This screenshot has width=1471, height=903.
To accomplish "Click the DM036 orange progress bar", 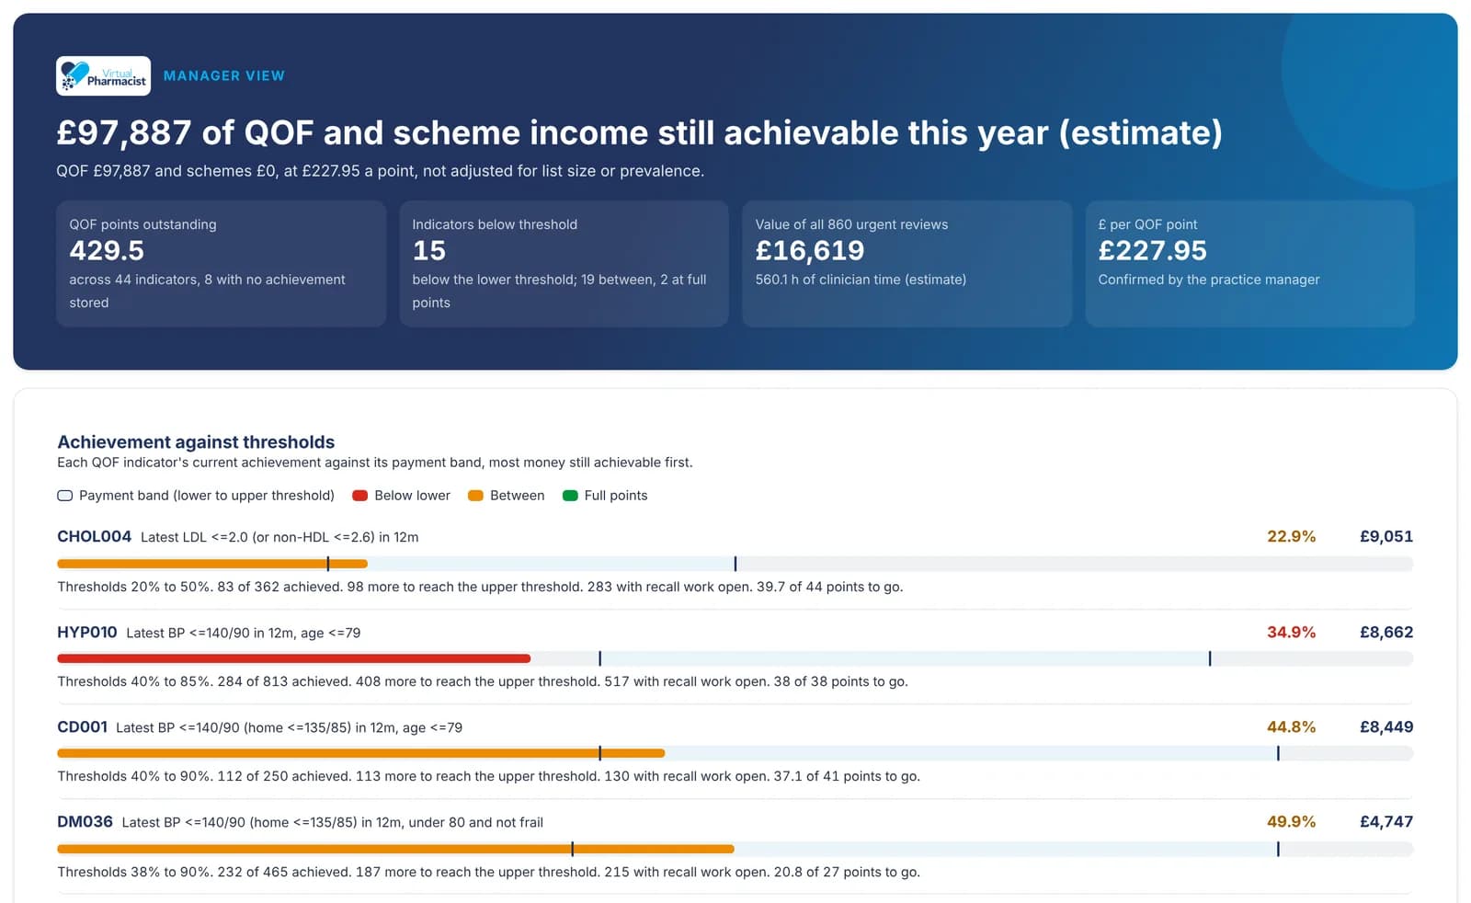I will point(395,849).
